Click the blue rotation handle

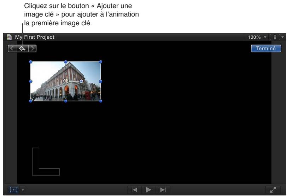click(81, 81)
